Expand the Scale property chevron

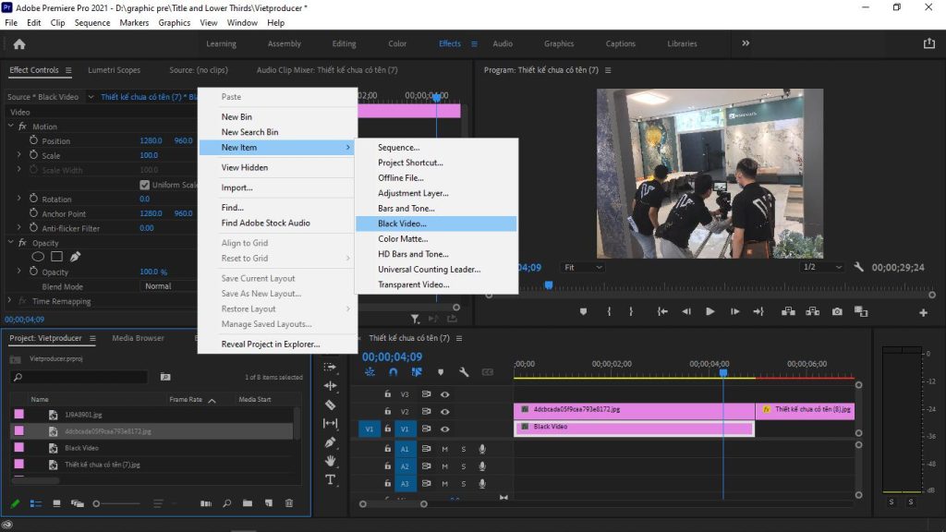tap(18, 155)
